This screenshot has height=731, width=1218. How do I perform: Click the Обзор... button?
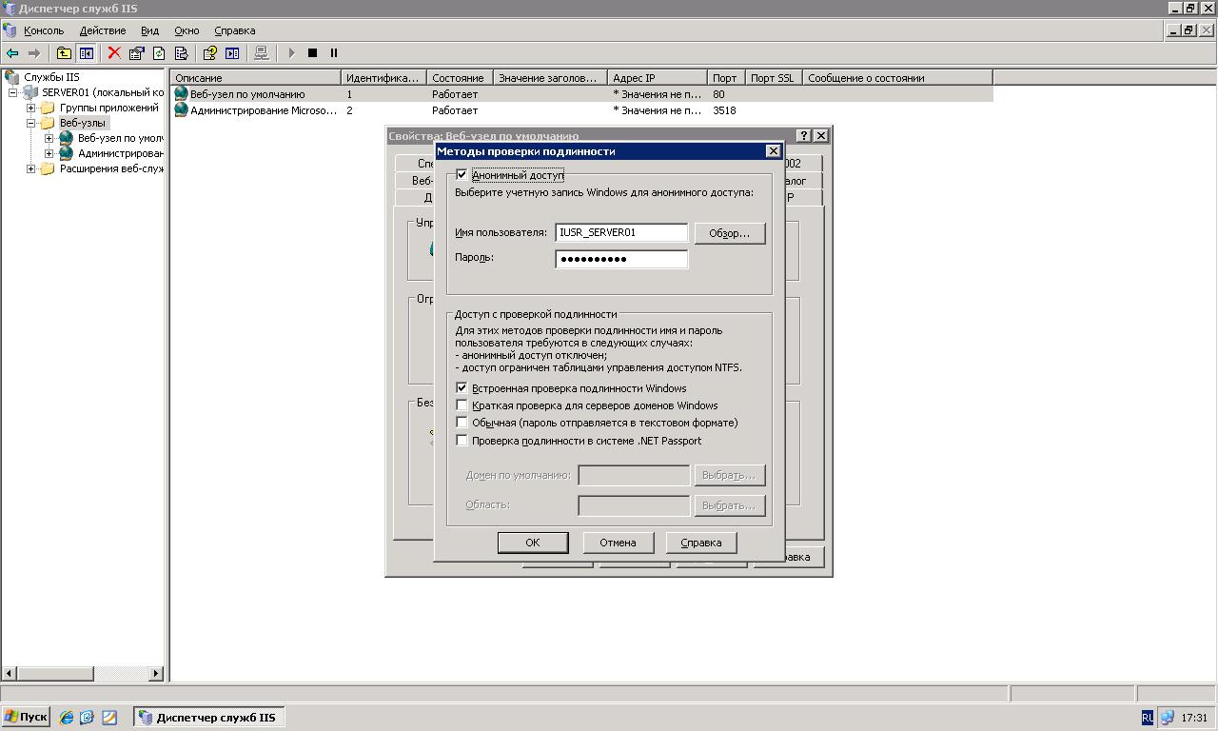pyautogui.click(x=730, y=233)
